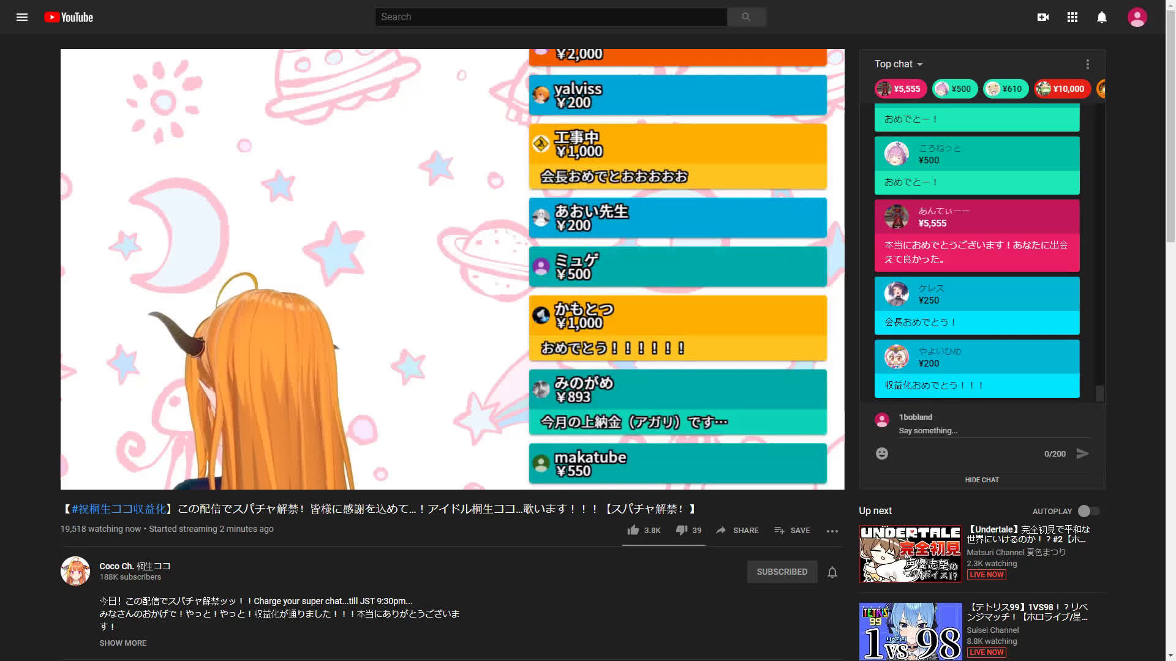Open the notifications bell in header
Image resolution: width=1176 pixels, height=661 pixels.
(x=1102, y=17)
